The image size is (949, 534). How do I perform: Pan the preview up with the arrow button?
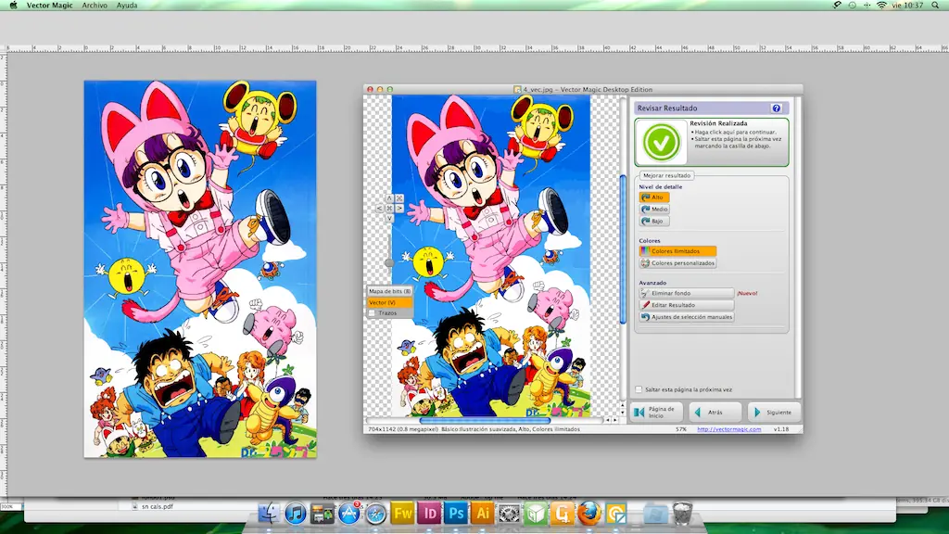point(389,198)
